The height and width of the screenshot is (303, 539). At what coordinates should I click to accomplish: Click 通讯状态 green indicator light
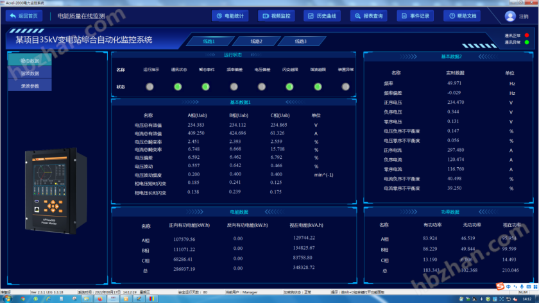pyautogui.click(x=178, y=87)
